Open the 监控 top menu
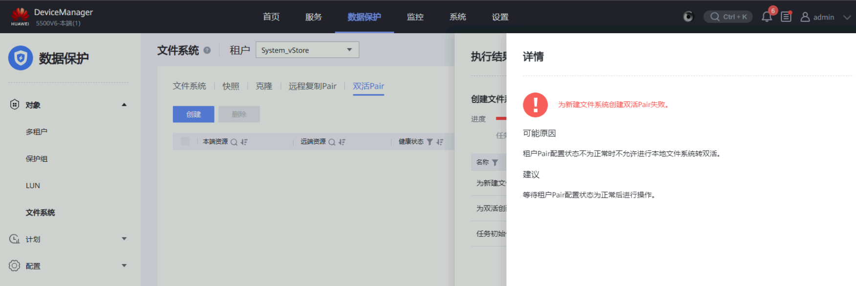This screenshot has height=286, width=856. (x=415, y=17)
